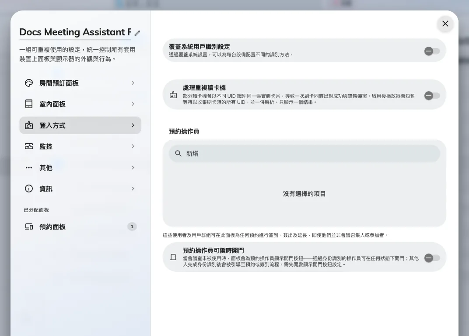Click the door icon beside 預約操作員可隨時開門

[173, 257]
